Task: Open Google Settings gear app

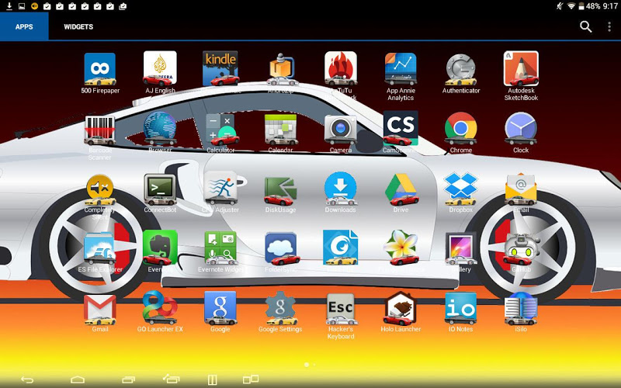Action: point(281,308)
